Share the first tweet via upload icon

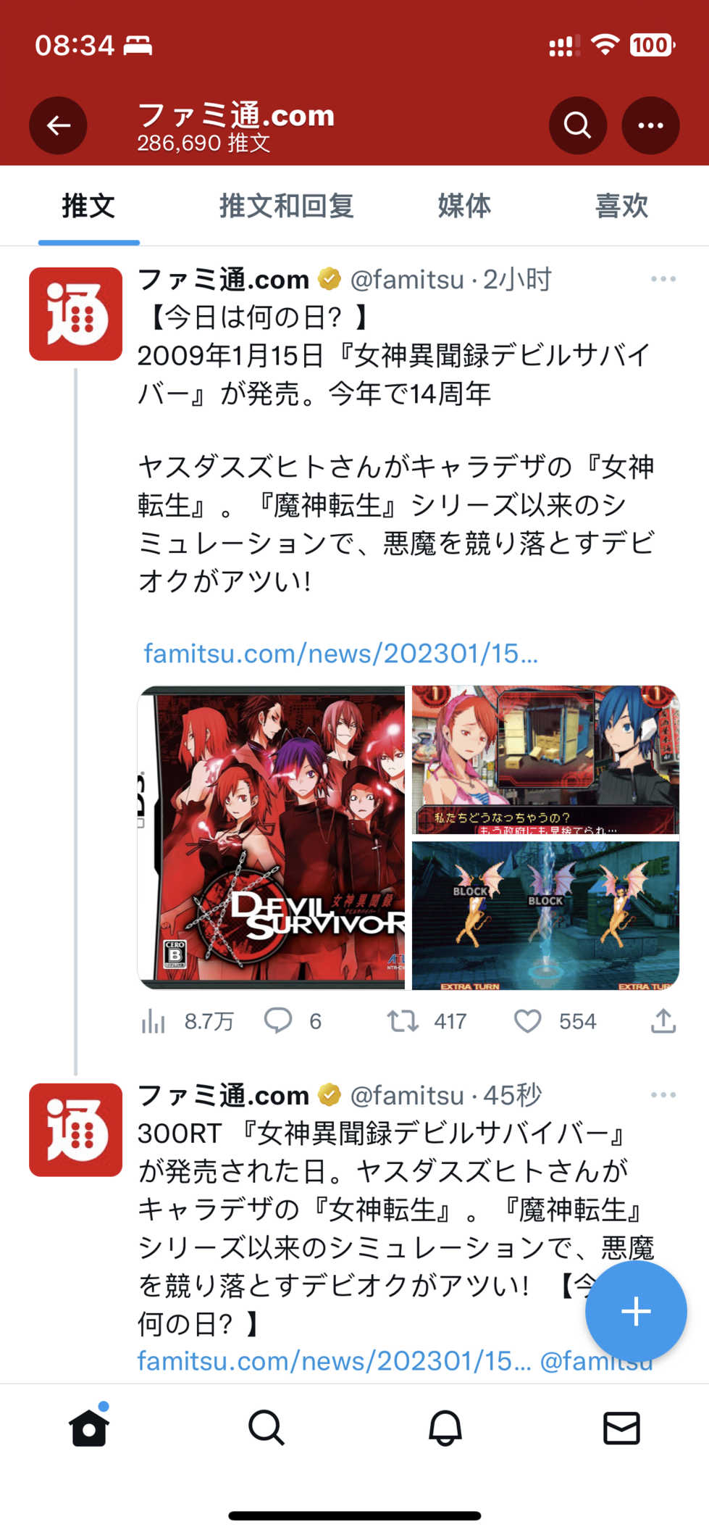coord(663,1020)
